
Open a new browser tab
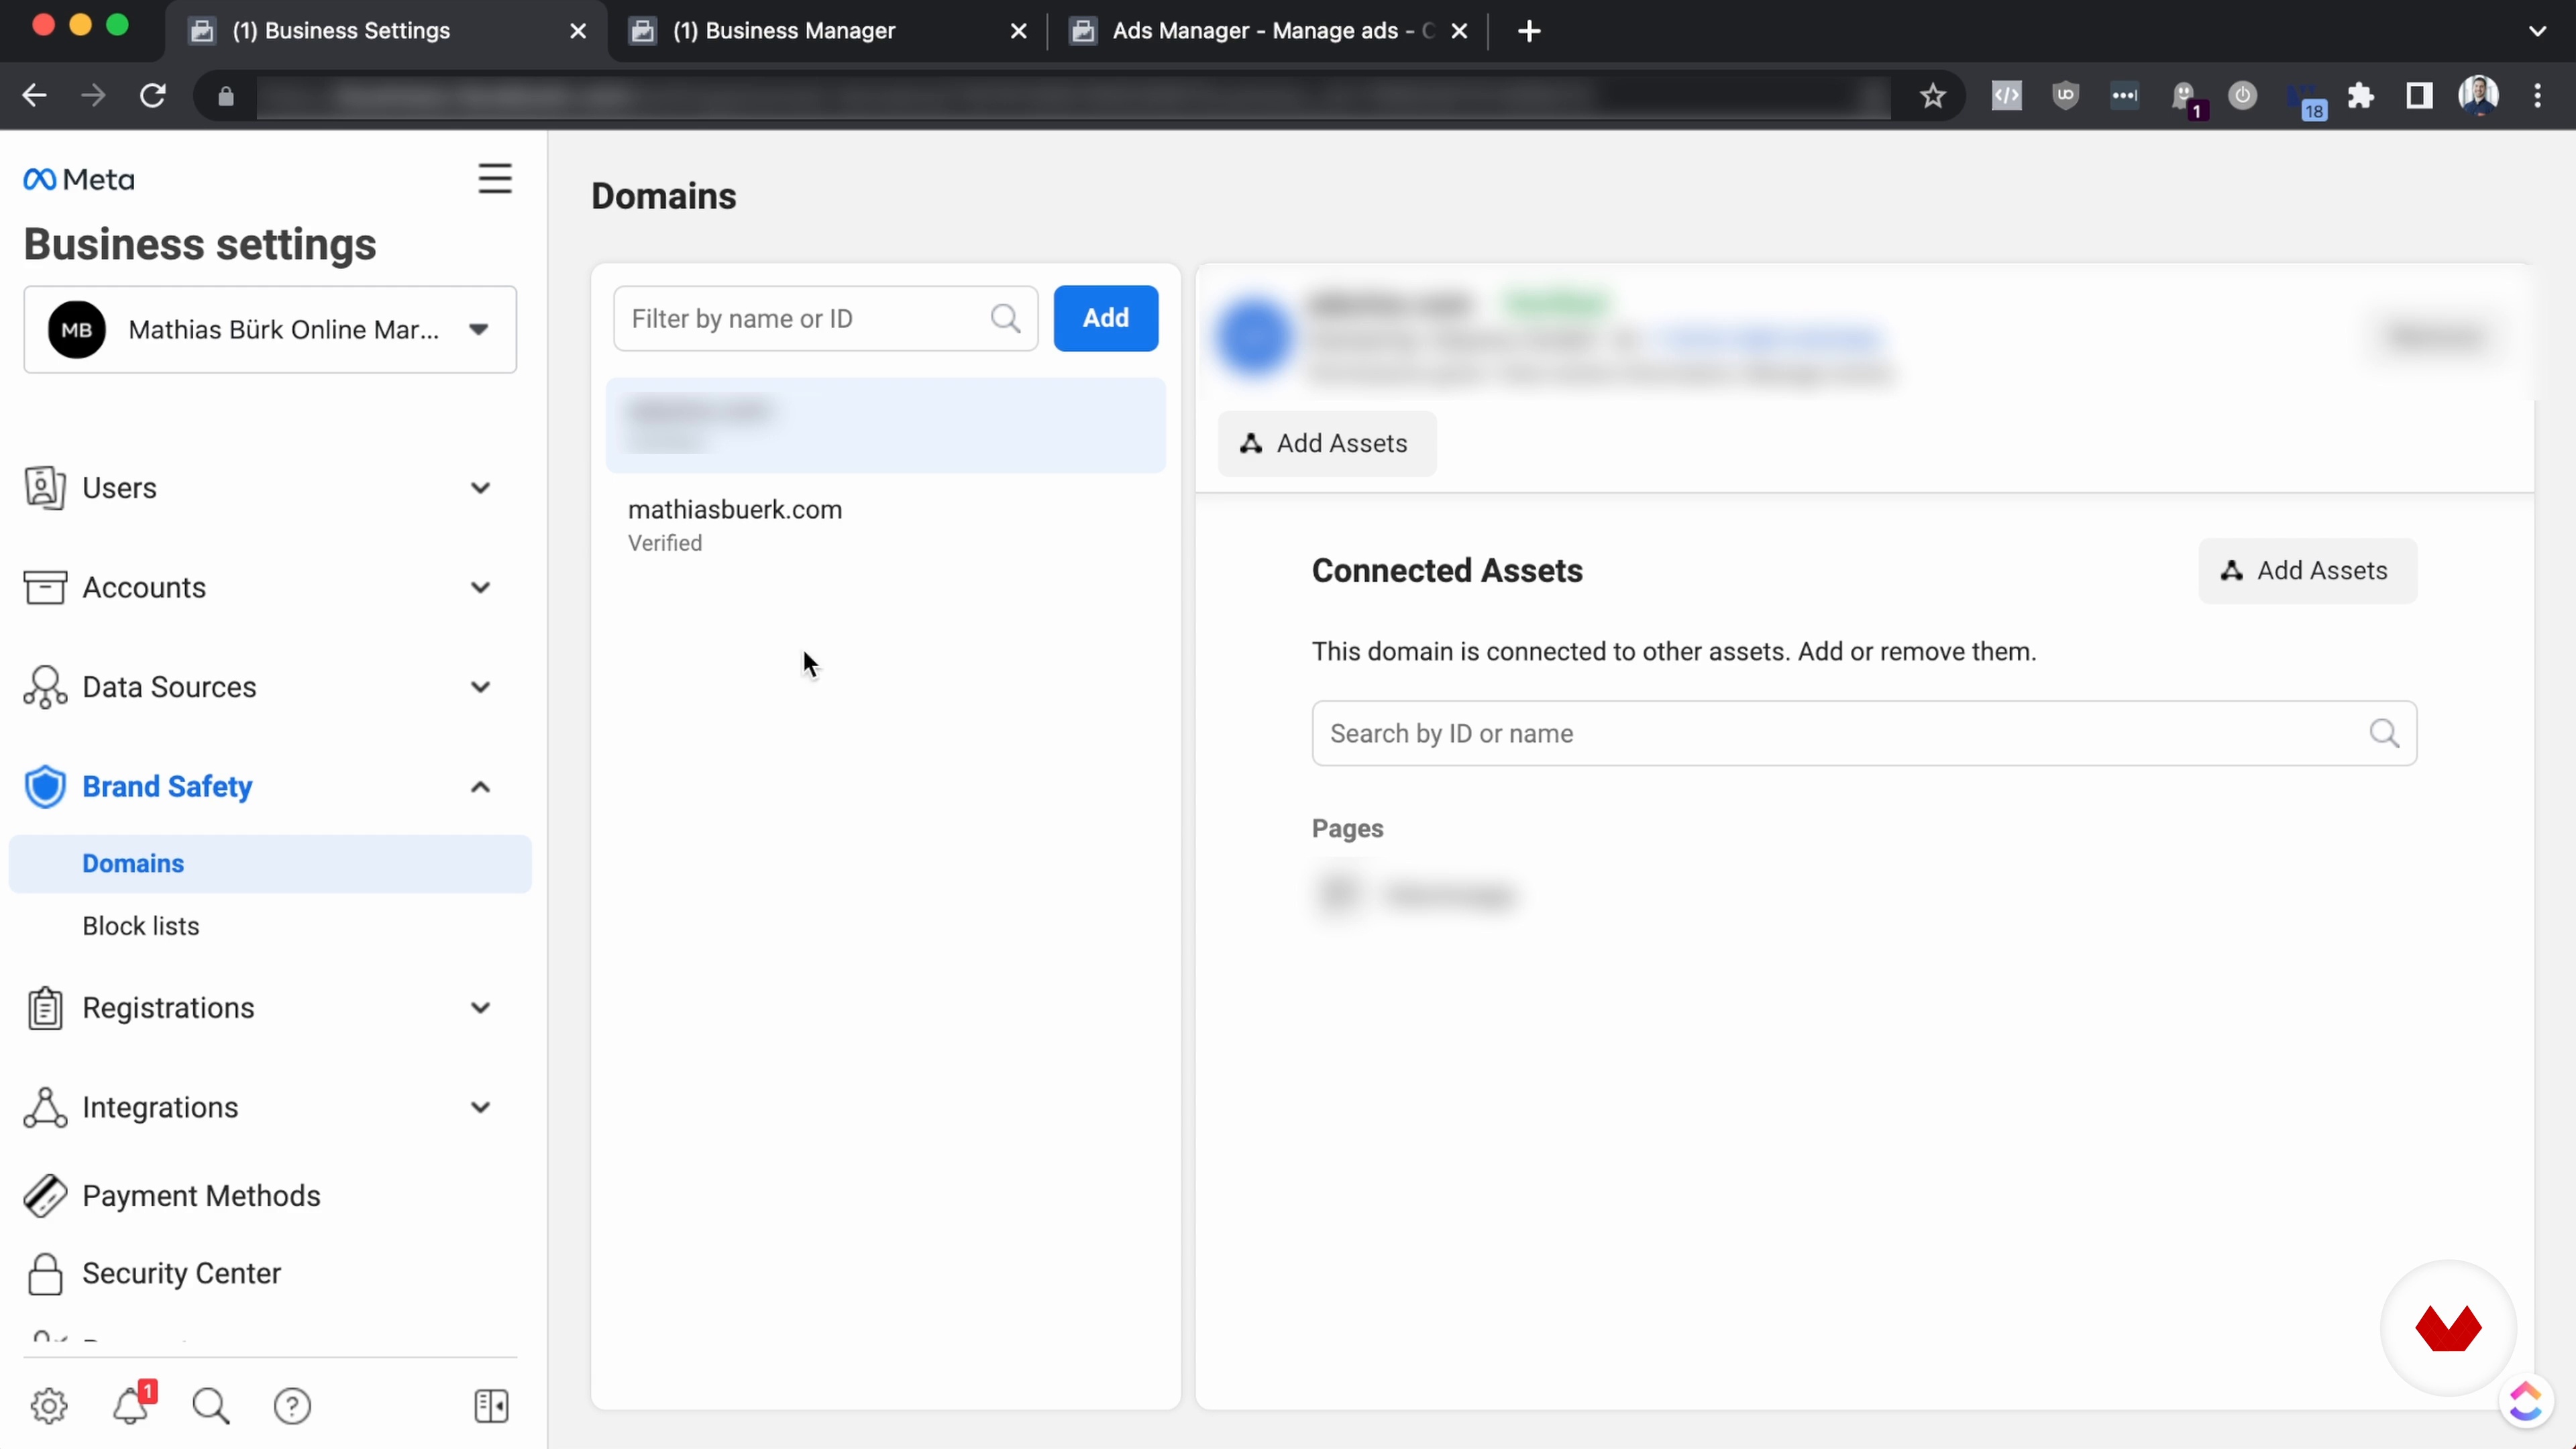coord(1529,31)
